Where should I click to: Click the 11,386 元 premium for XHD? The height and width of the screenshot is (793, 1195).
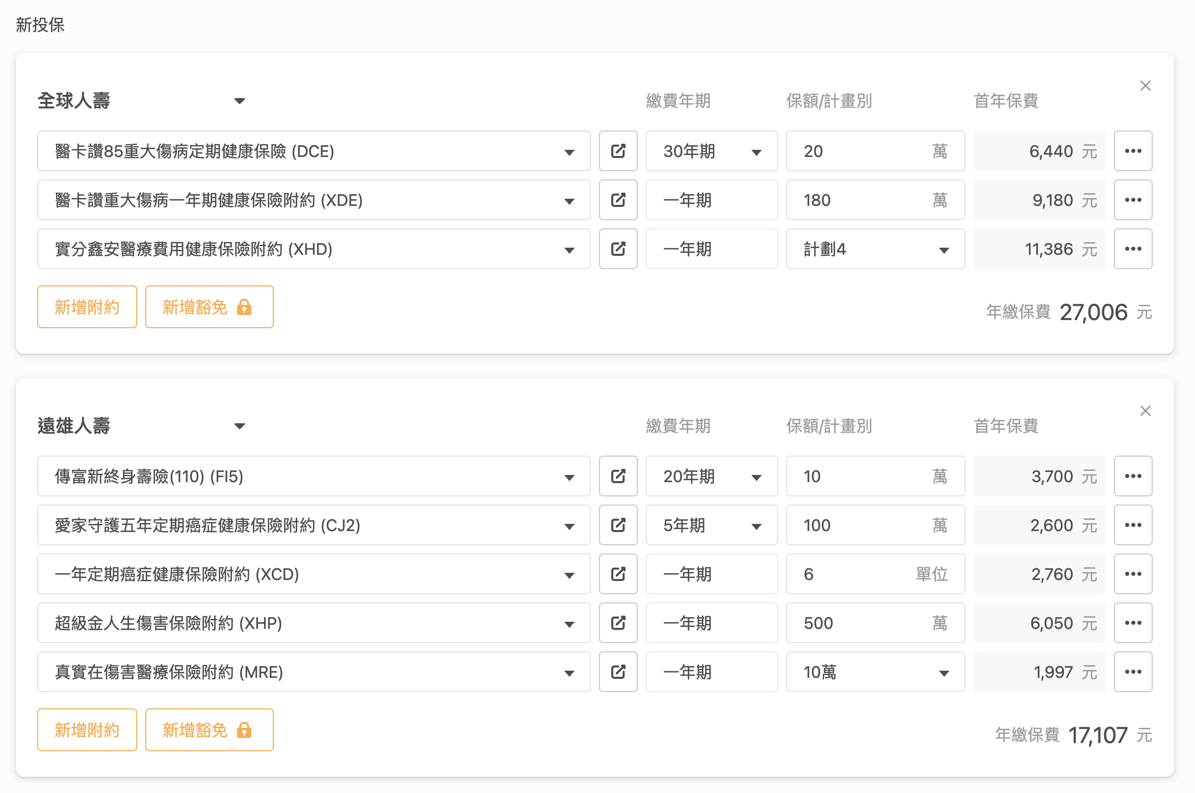pyautogui.click(x=1040, y=249)
